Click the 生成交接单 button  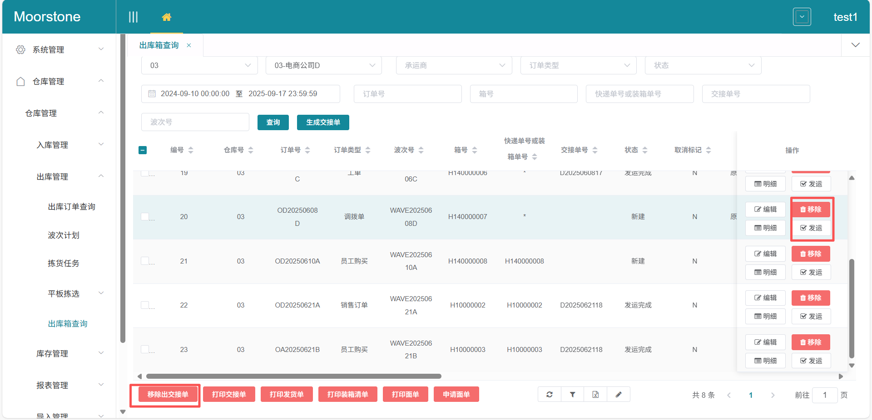[x=323, y=122]
